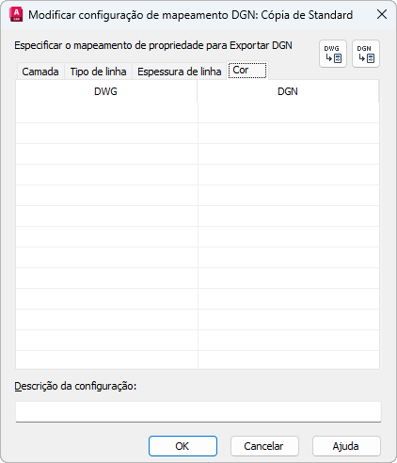Select the Cor tab
The height and width of the screenshot is (463, 397).
(247, 71)
